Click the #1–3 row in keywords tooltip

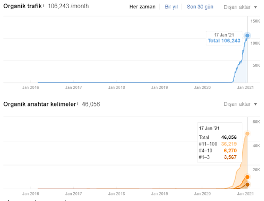(218, 157)
